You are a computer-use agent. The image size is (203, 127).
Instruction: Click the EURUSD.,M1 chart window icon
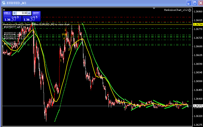tap(4, 3)
